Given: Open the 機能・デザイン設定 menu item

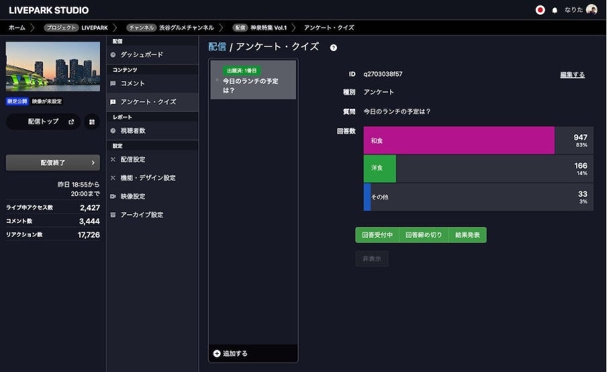Looking at the screenshot, I should pyautogui.click(x=148, y=178).
